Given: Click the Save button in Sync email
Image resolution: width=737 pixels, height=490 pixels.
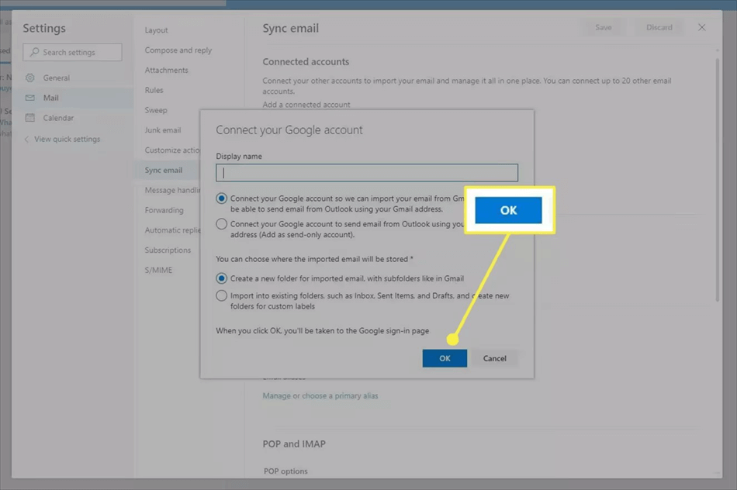Looking at the screenshot, I should click(x=603, y=28).
